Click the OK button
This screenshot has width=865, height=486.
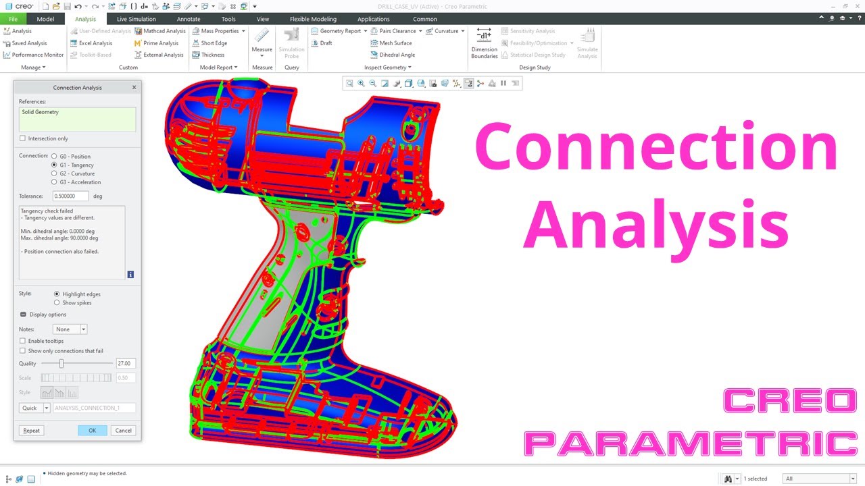click(x=93, y=431)
